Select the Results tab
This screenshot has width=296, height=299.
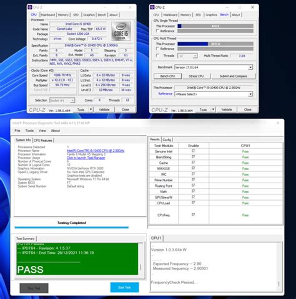click(x=155, y=140)
